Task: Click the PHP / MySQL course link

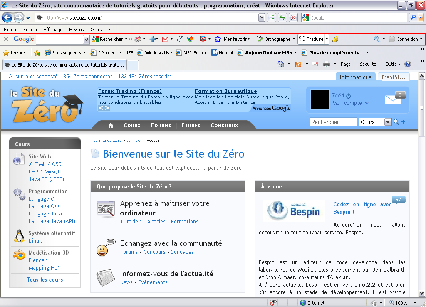Action: [45, 172]
